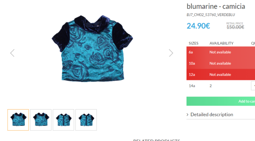The height and width of the screenshot is (141, 255).
Task: Show next product image with right arrow
Action: pyautogui.click(x=171, y=53)
